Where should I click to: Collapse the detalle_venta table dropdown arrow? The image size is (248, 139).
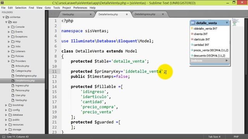click(227, 23)
